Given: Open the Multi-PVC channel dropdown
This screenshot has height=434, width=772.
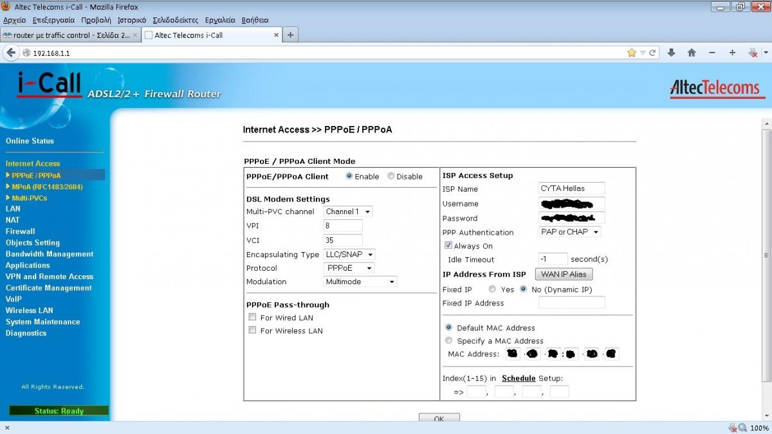Looking at the screenshot, I should (348, 212).
